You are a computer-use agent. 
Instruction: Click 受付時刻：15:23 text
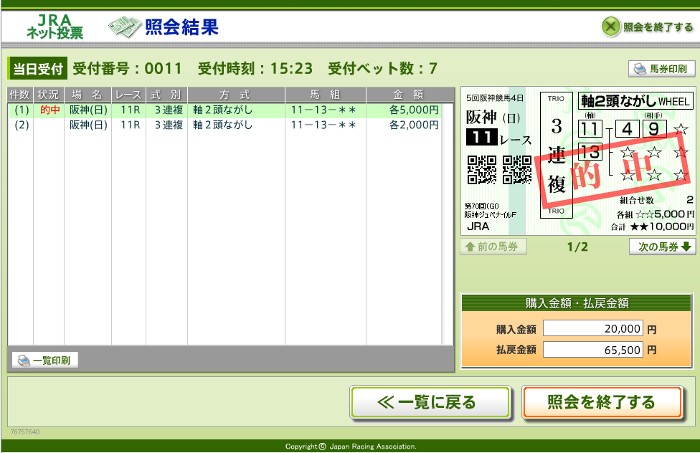pos(255,69)
